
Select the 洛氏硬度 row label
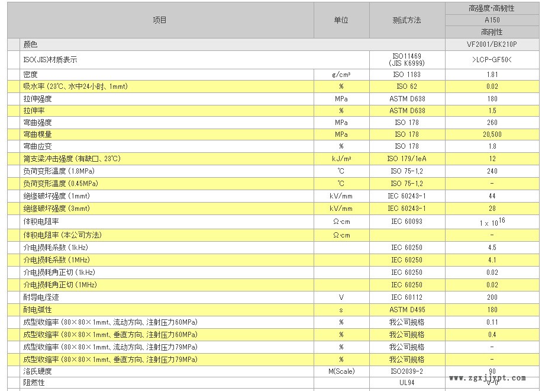click(x=38, y=371)
